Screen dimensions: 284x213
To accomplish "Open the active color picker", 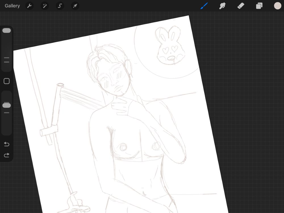I will click(277, 6).
